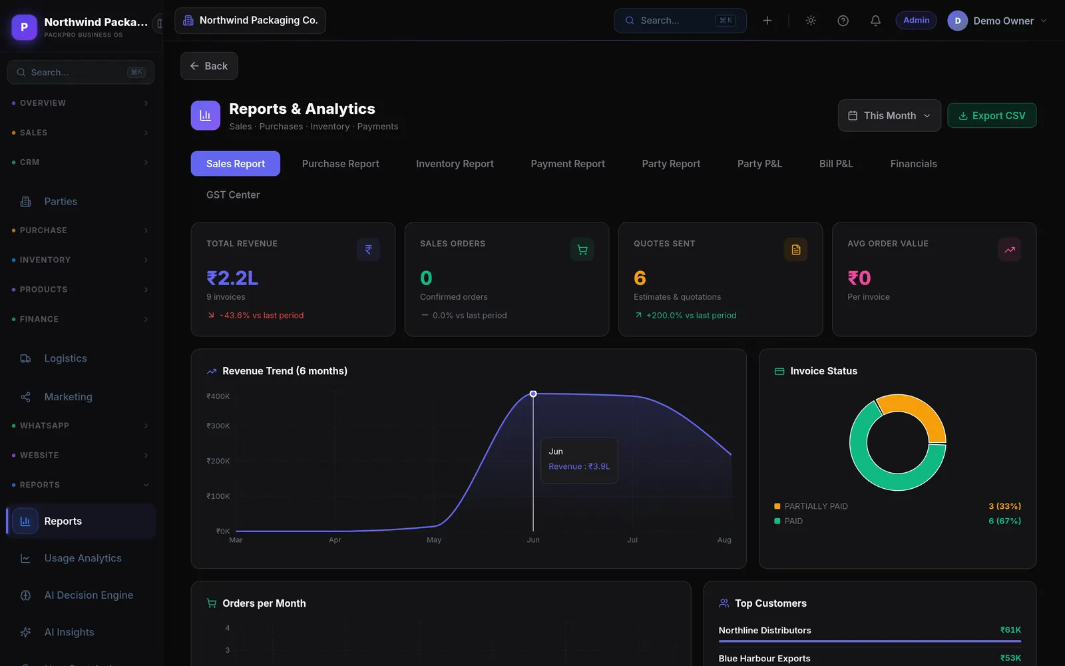Click the Northwind Packaging Co. company button

(250, 21)
